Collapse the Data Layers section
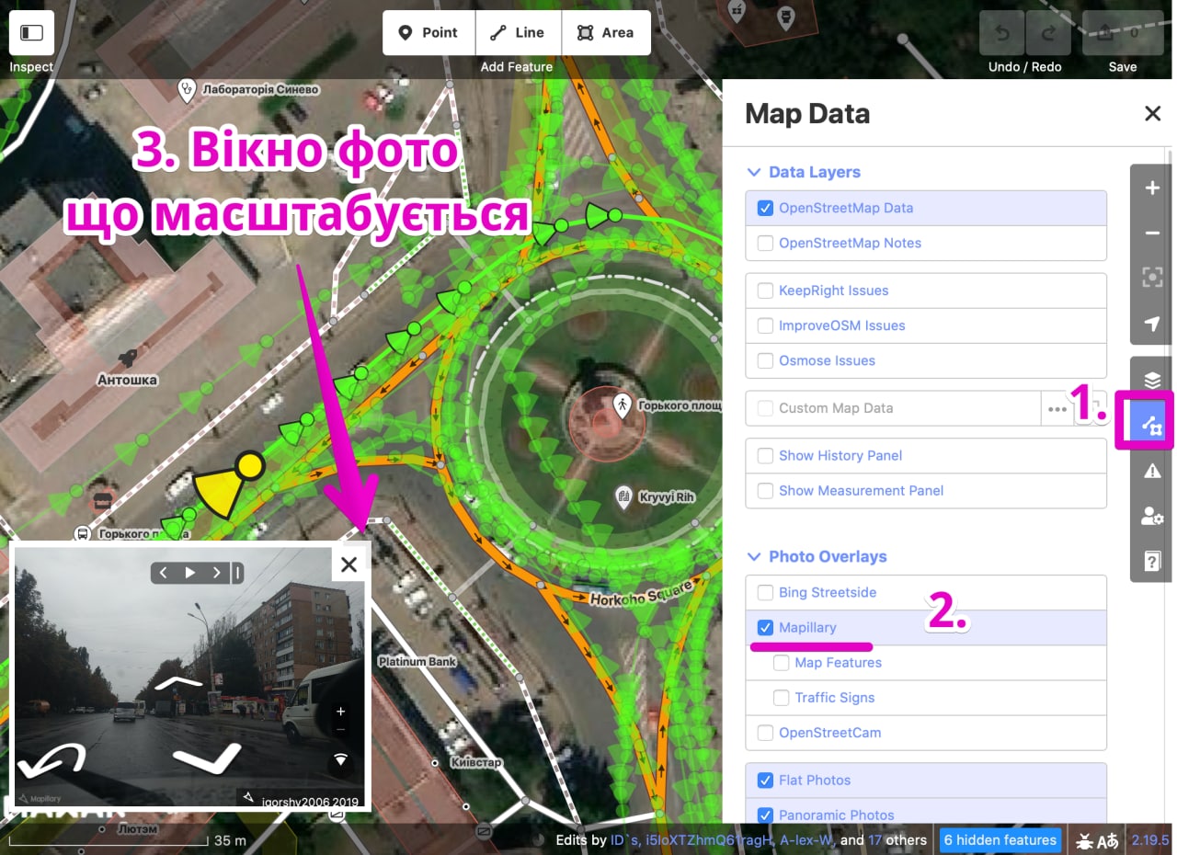Image resolution: width=1177 pixels, height=855 pixels. click(x=803, y=172)
